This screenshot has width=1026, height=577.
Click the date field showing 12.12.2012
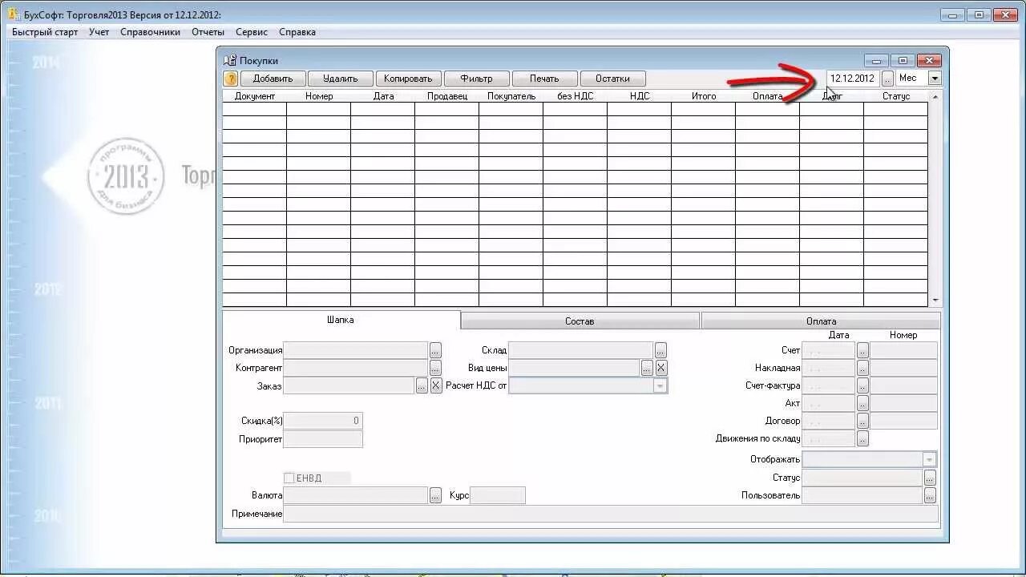pyautogui.click(x=853, y=79)
